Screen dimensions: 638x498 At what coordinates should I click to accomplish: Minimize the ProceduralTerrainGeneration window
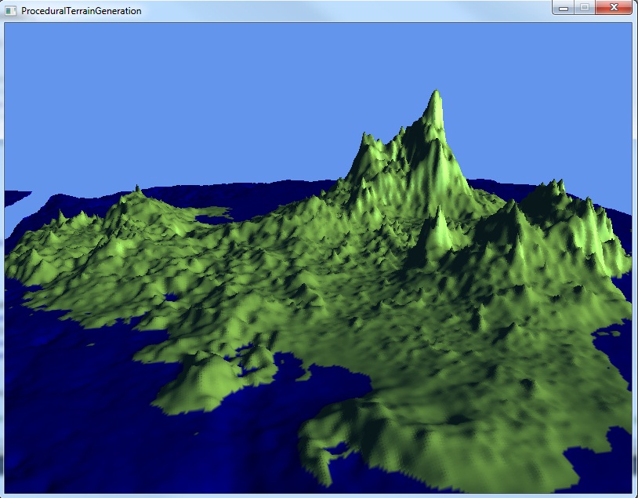coord(564,8)
